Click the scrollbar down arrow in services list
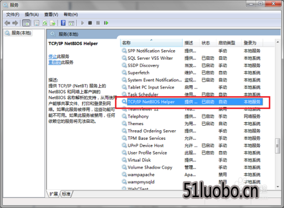Image resolution: width=284 pixels, height=208 pixels. [x=278, y=186]
